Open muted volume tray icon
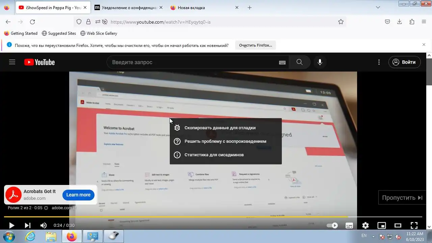 coord(398,237)
